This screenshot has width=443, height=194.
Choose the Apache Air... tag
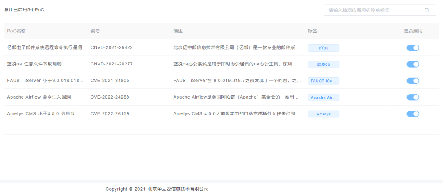324,97
